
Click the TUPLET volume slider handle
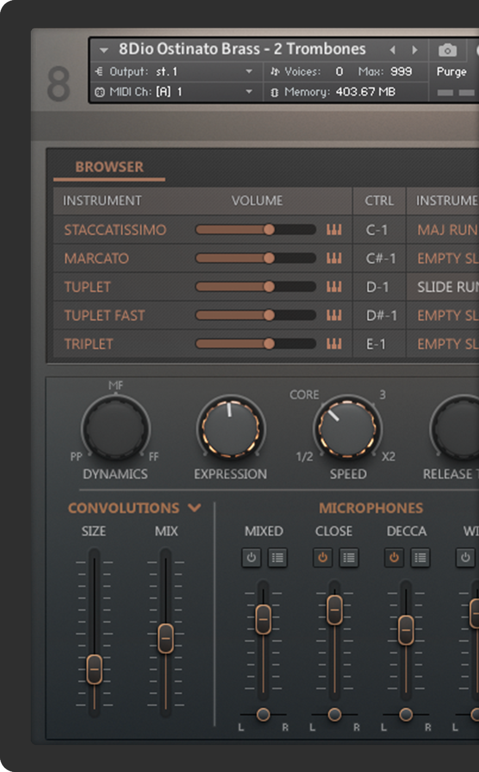click(x=269, y=287)
